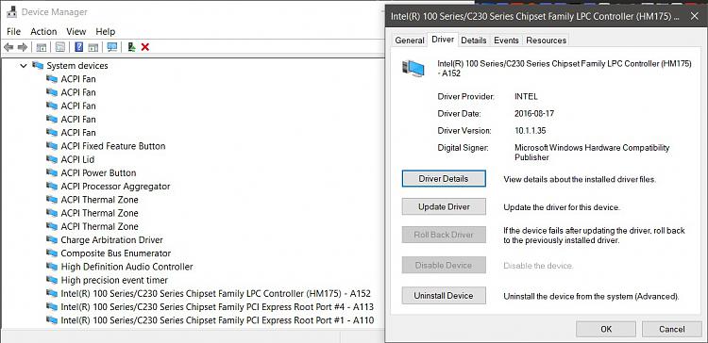The height and width of the screenshot is (343, 708).
Task: Click the driver version 10.1.1.35
Action: (531, 131)
